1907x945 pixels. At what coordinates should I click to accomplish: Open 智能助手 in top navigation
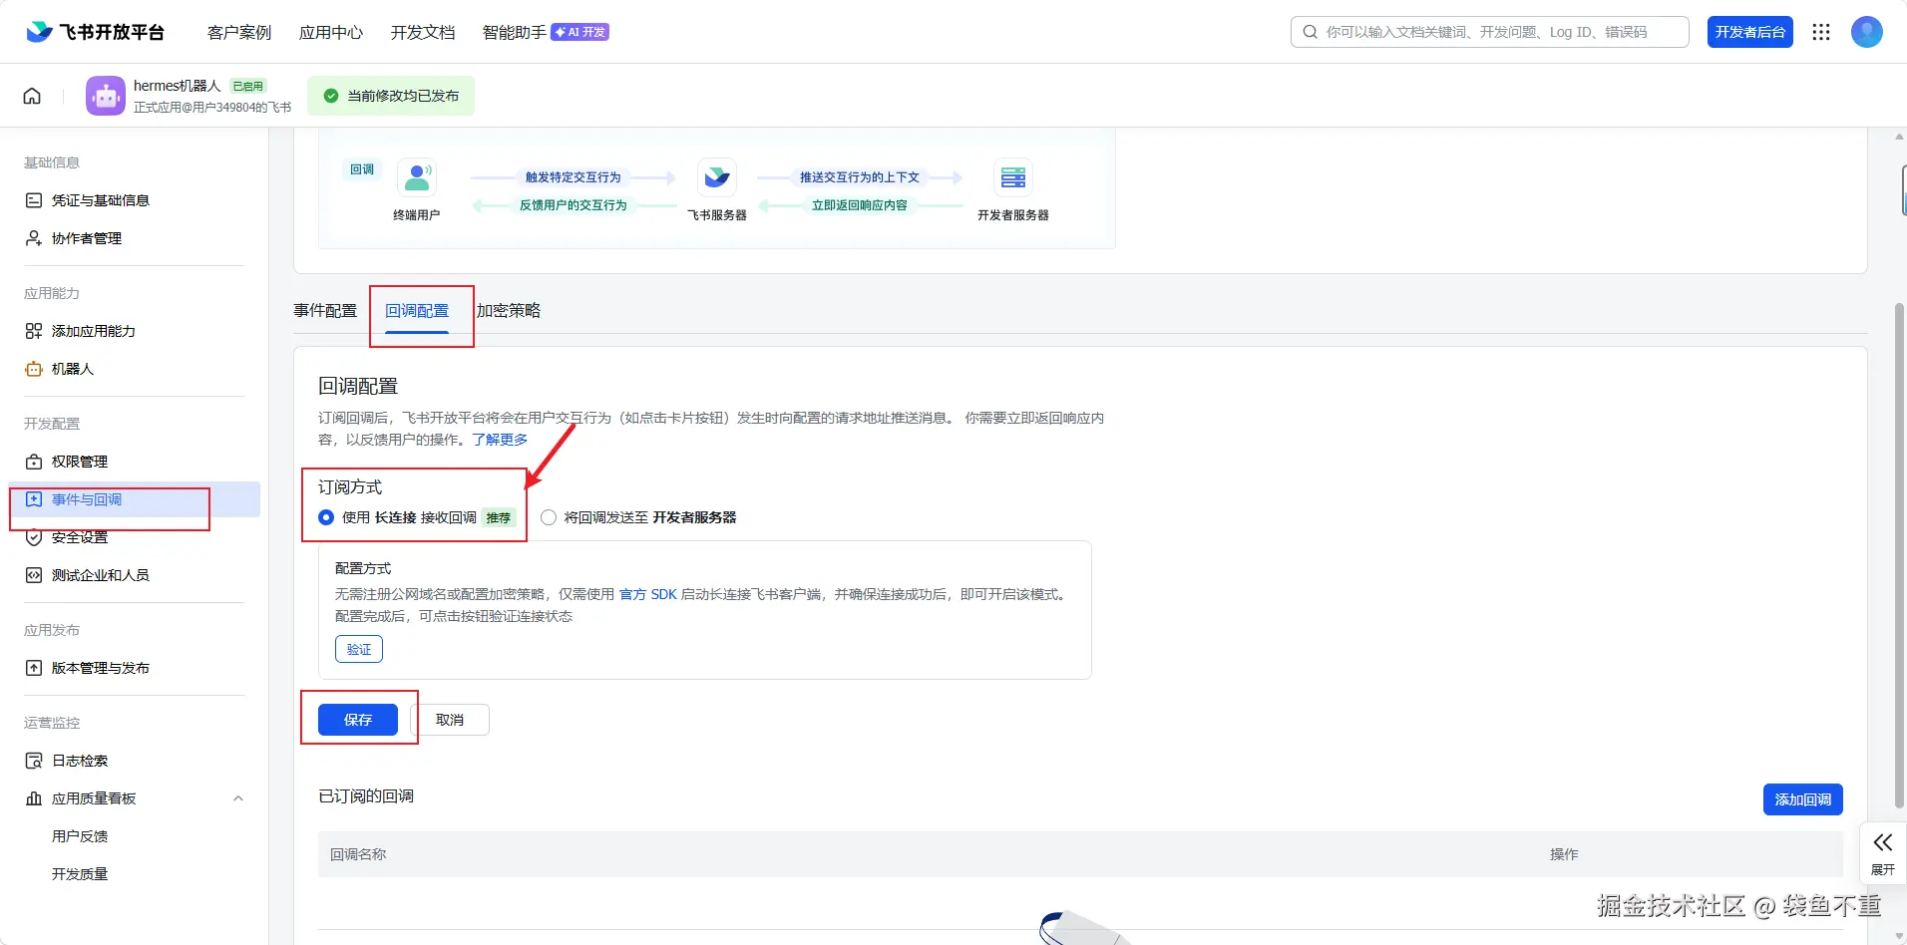click(515, 32)
